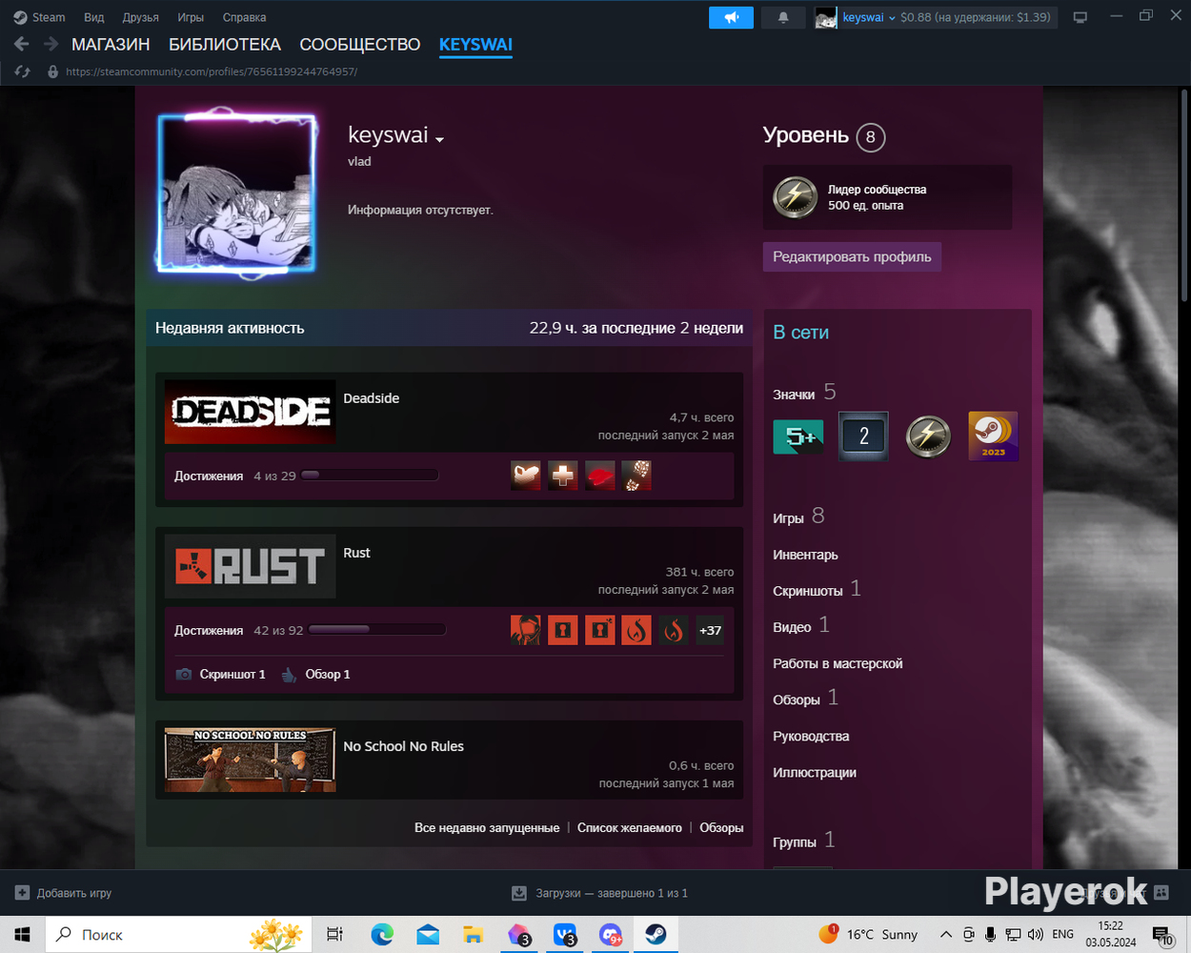Open Руководства link in sidebar
This screenshot has width=1191, height=953.
click(x=811, y=736)
